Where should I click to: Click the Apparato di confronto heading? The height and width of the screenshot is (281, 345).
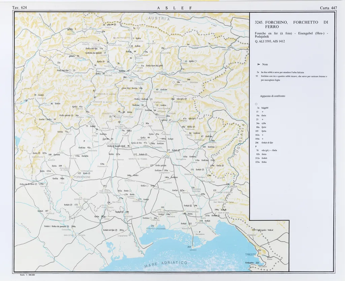[273, 96]
